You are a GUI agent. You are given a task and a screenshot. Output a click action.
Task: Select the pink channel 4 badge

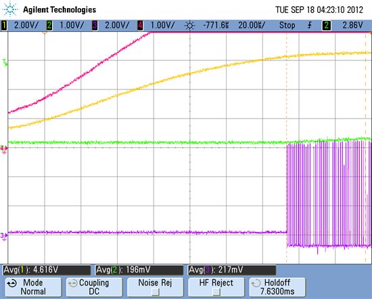tap(140, 25)
